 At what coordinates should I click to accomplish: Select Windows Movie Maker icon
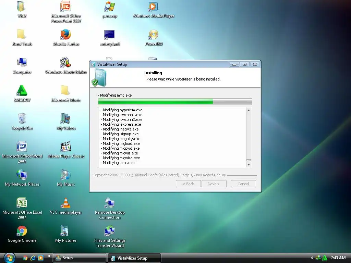[66, 65]
